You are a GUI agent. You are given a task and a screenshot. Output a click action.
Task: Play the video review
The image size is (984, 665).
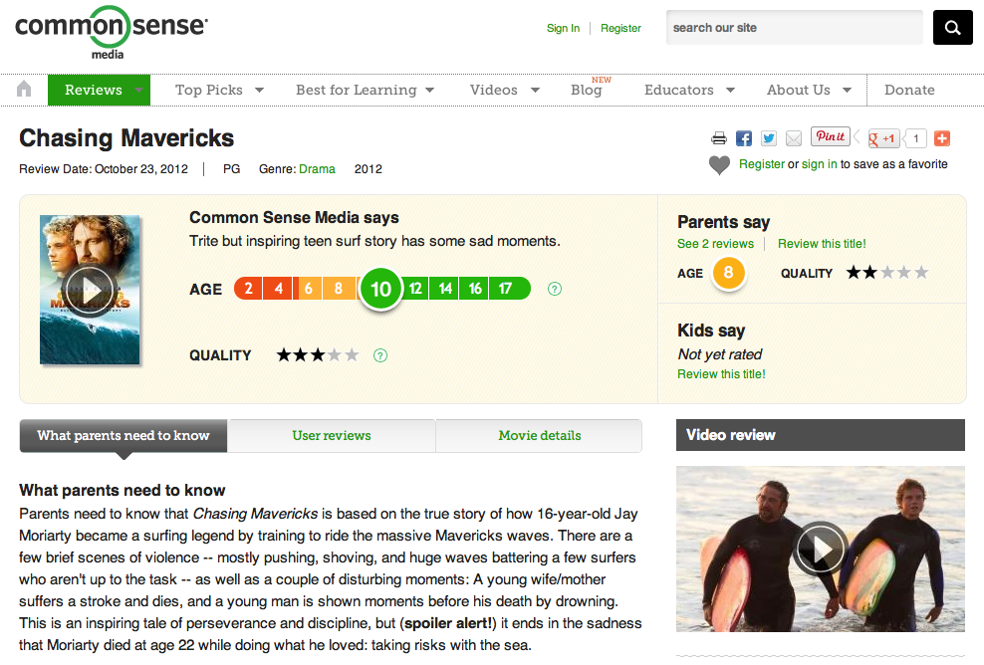821,549
